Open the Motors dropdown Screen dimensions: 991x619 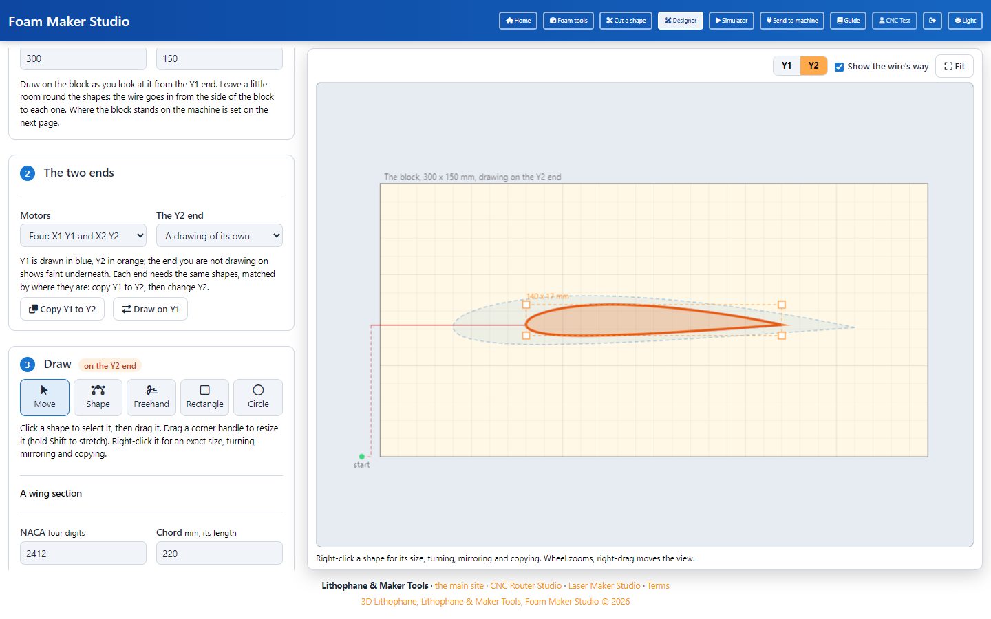83,236
